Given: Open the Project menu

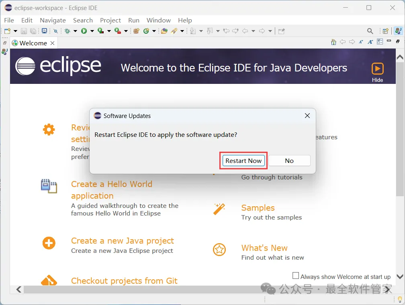Looking at the screenshot, I should [110, 20].
